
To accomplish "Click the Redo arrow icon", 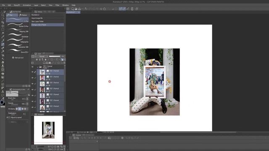I will (x=90, y=9).
